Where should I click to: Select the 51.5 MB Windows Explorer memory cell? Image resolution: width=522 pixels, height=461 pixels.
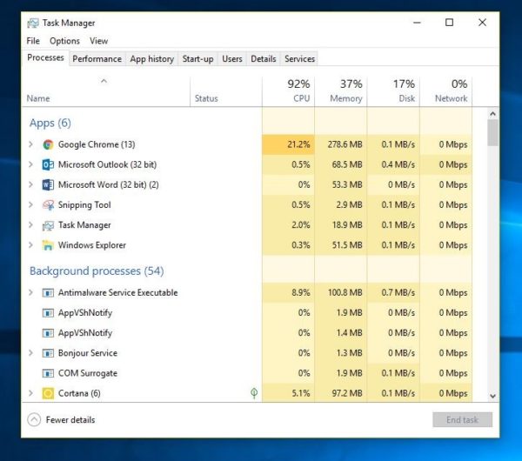pos(340,245)
